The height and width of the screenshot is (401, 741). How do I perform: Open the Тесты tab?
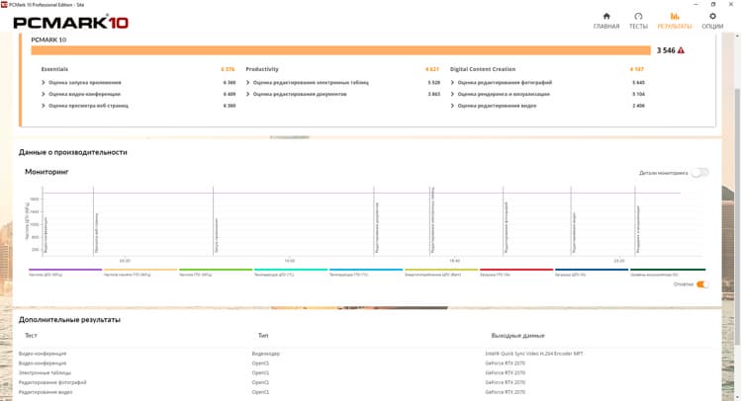pyautogui.click(x=638, y=21)
